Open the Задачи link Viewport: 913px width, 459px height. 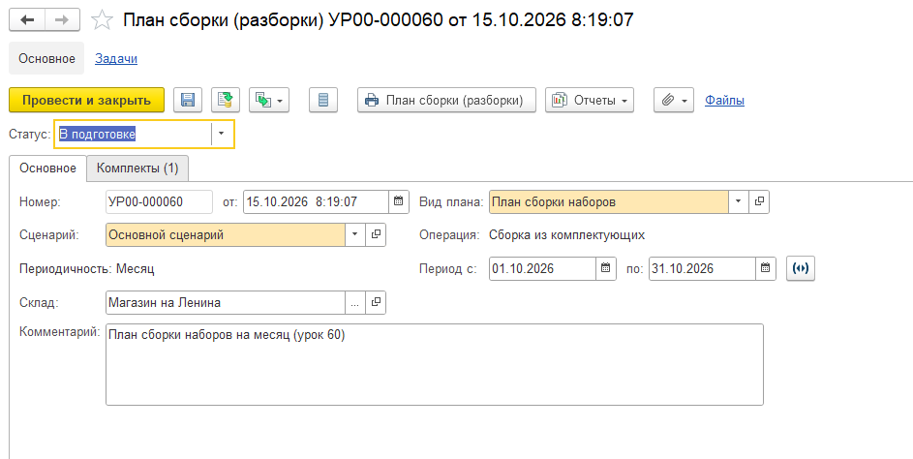pos(116,58)
